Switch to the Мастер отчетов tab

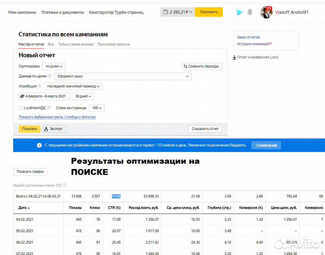click(x=31, y=44)
